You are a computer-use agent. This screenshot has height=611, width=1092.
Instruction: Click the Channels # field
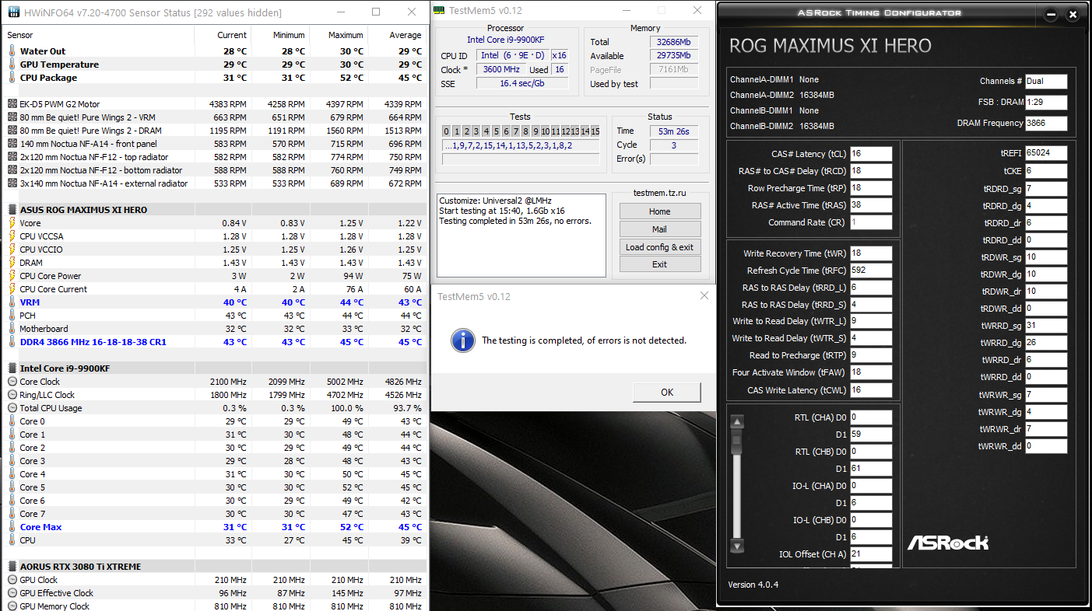pyautogui.click(x=1046, y=81)
